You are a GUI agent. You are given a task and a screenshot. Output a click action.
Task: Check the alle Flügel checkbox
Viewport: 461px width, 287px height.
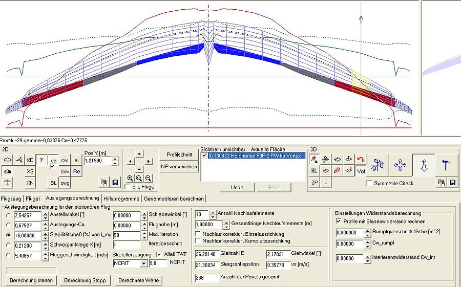tap(128, 187)
